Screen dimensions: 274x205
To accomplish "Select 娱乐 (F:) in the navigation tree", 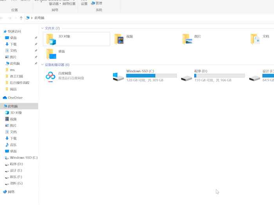I will [x=16, y=177].
